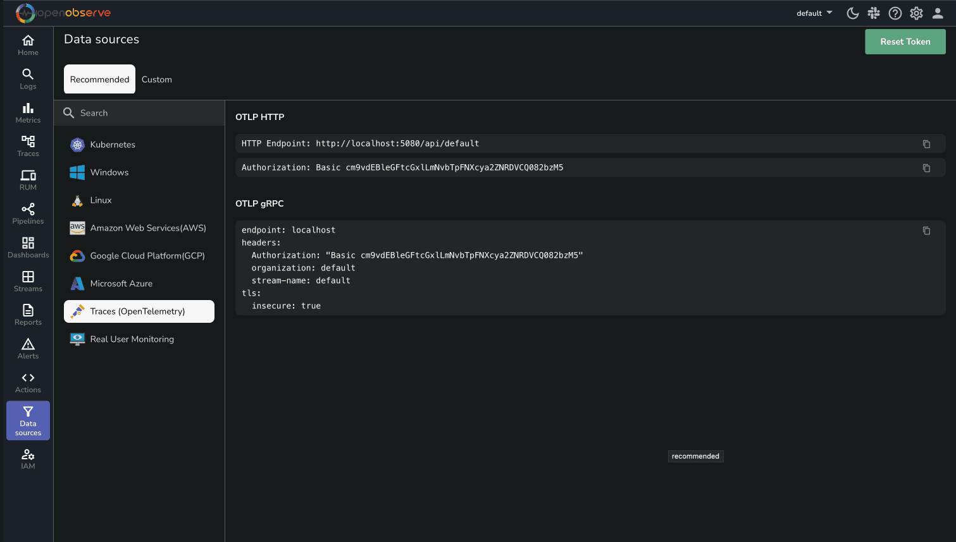Image resolution: width=956 pixels, height=542 pixels.
Task: Choose Amazon Web Services(AWS) source
Action: (x=148, y=228)
